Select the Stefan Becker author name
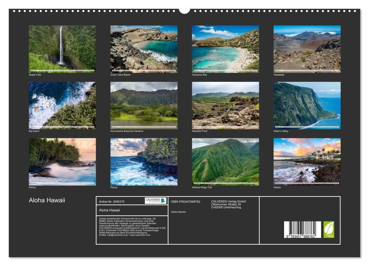369x266 pixels. tap(179, 212)
